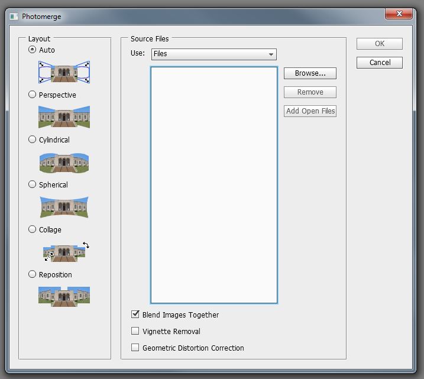
Task: Click inside the source files list box
Action: [214, 185]
